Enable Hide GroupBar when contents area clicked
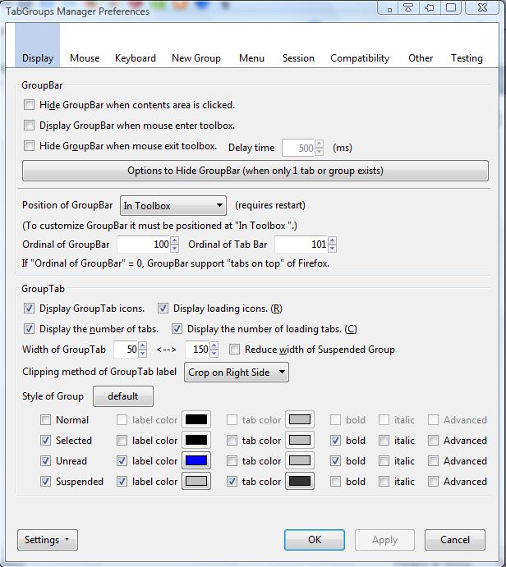 click(30, 105)
